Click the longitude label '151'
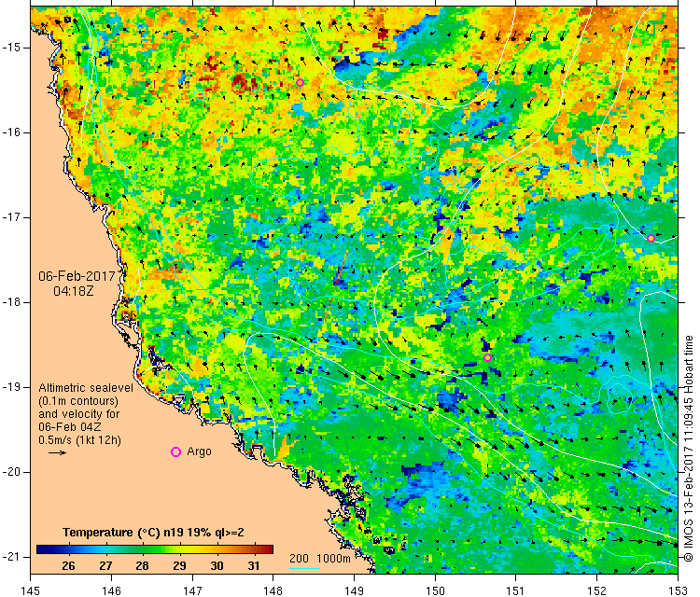The width and height of the screenshot is (700, 597). pyautogui.click(x=516, y=590)
